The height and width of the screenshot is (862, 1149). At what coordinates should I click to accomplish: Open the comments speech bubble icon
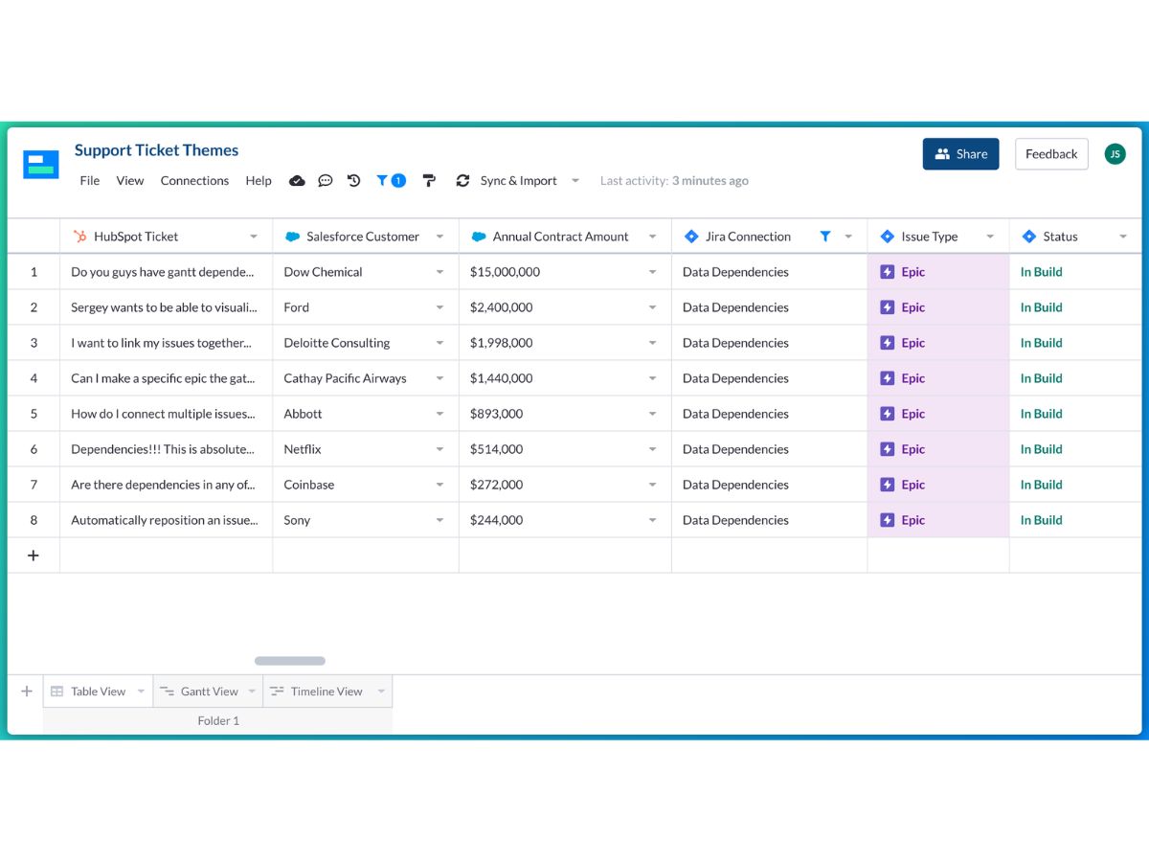[x=326, y=181]
